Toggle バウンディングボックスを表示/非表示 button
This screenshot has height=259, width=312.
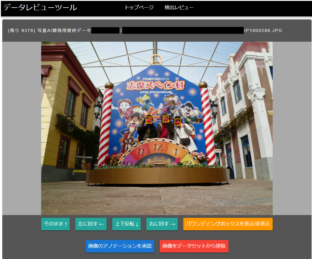pyautogui.click(x=228, y=224)
